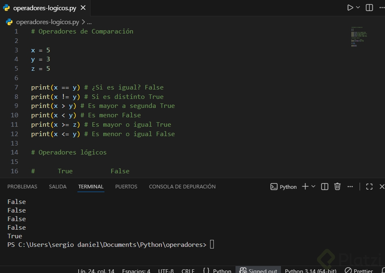Screen dimensions: 385x273
Task: Click the '# ¿Si es igual? False' comment
Action: pyautogui.click(x=124, y=87)
